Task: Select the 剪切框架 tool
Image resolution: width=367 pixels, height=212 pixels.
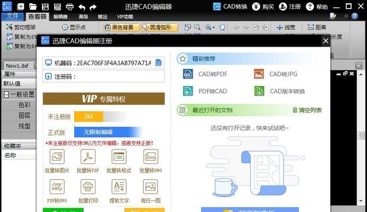Action: (21, 27)
